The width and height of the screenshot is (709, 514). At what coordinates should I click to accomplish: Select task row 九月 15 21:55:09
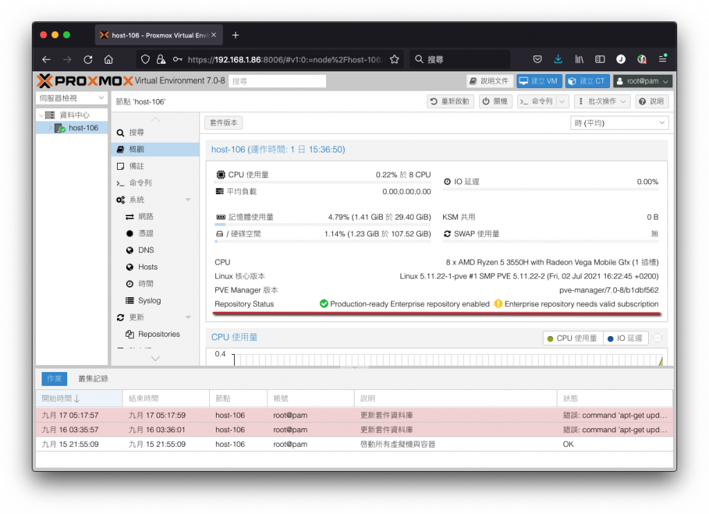pos(354,444)
